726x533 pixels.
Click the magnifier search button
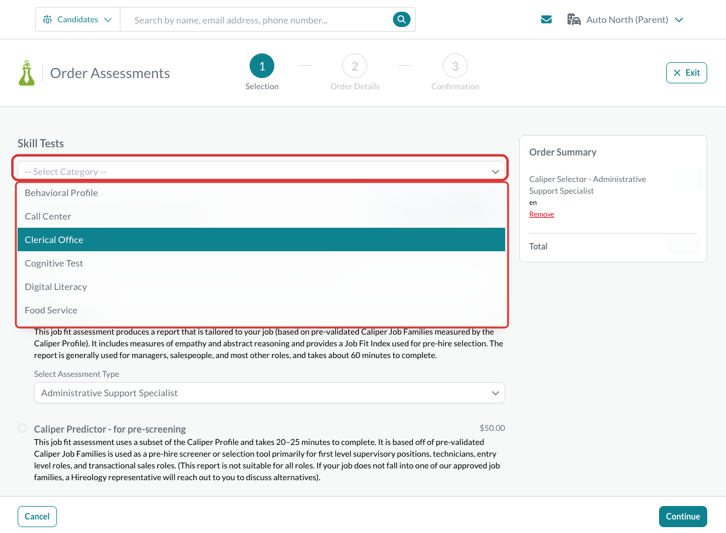tap(401, 19)
